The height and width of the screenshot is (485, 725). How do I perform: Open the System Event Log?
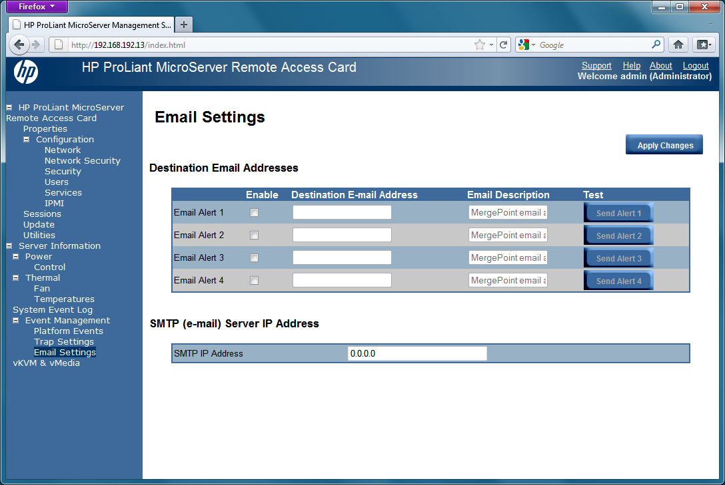click(53, 309)
